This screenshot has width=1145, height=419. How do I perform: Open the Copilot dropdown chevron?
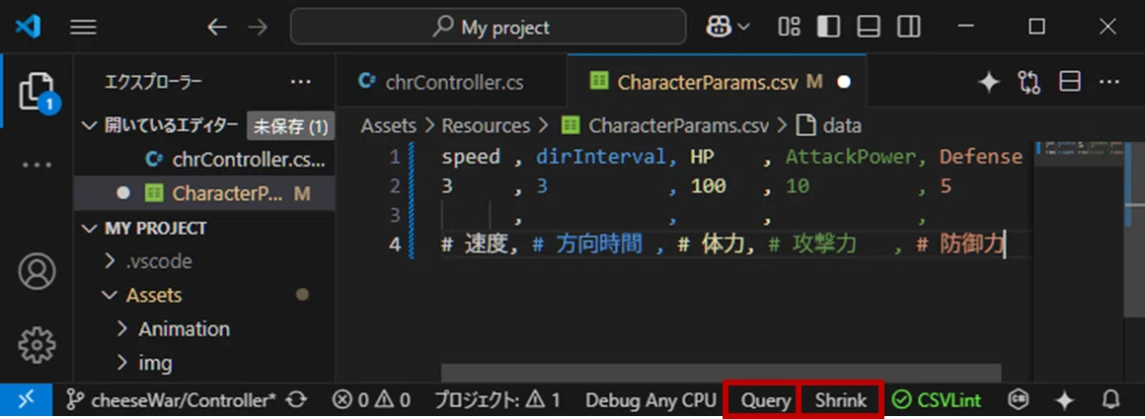pyautogui.click(x=744, y=28)
